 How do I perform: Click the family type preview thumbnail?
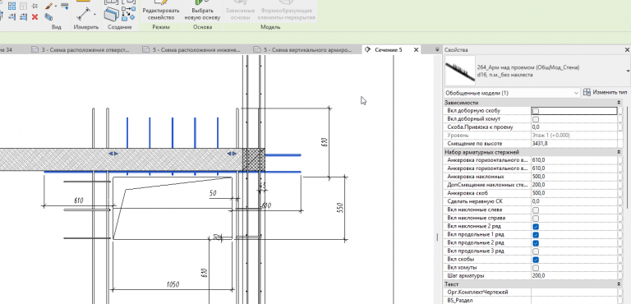coord(459,70)
